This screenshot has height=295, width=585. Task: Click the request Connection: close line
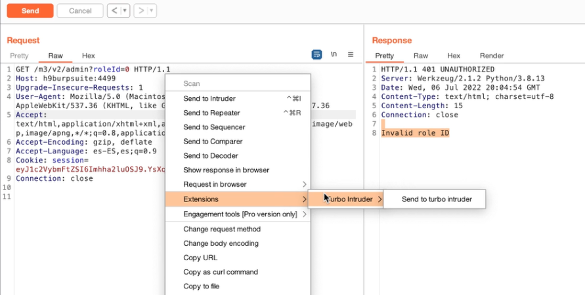pos(54,178)
